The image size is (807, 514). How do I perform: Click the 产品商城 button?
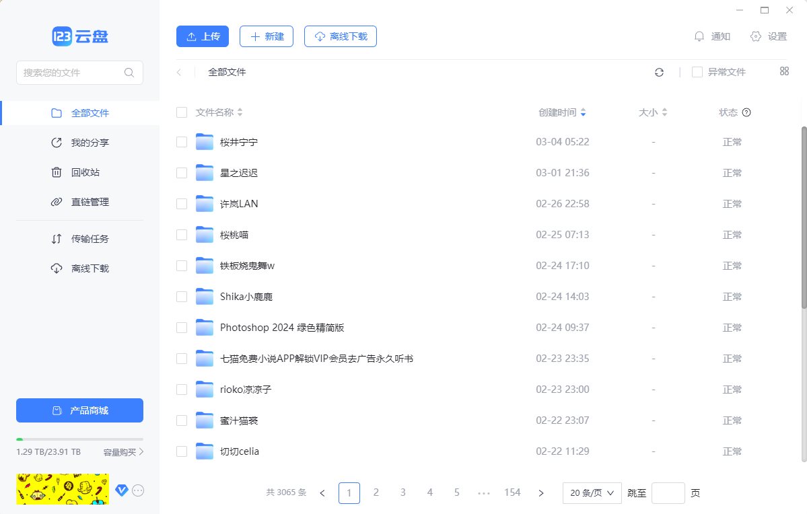pos(79,410)
